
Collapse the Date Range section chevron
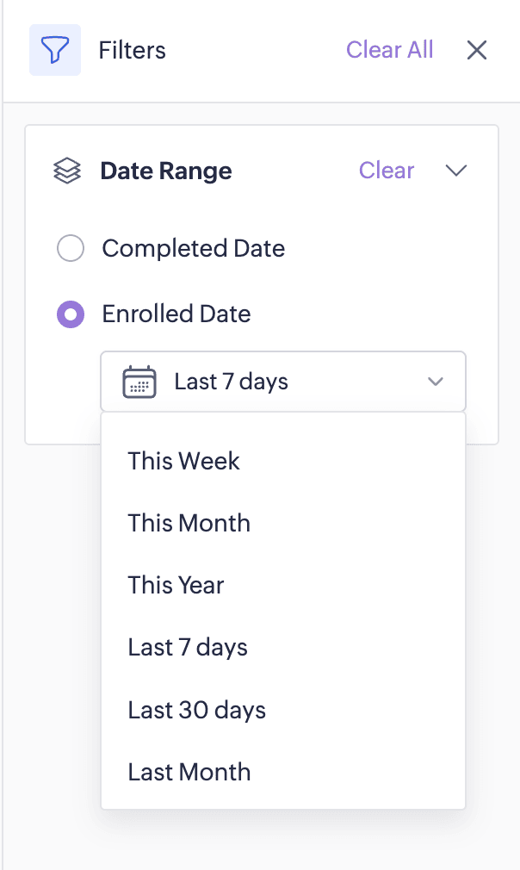pyautogui.click(x=456, y=171)
